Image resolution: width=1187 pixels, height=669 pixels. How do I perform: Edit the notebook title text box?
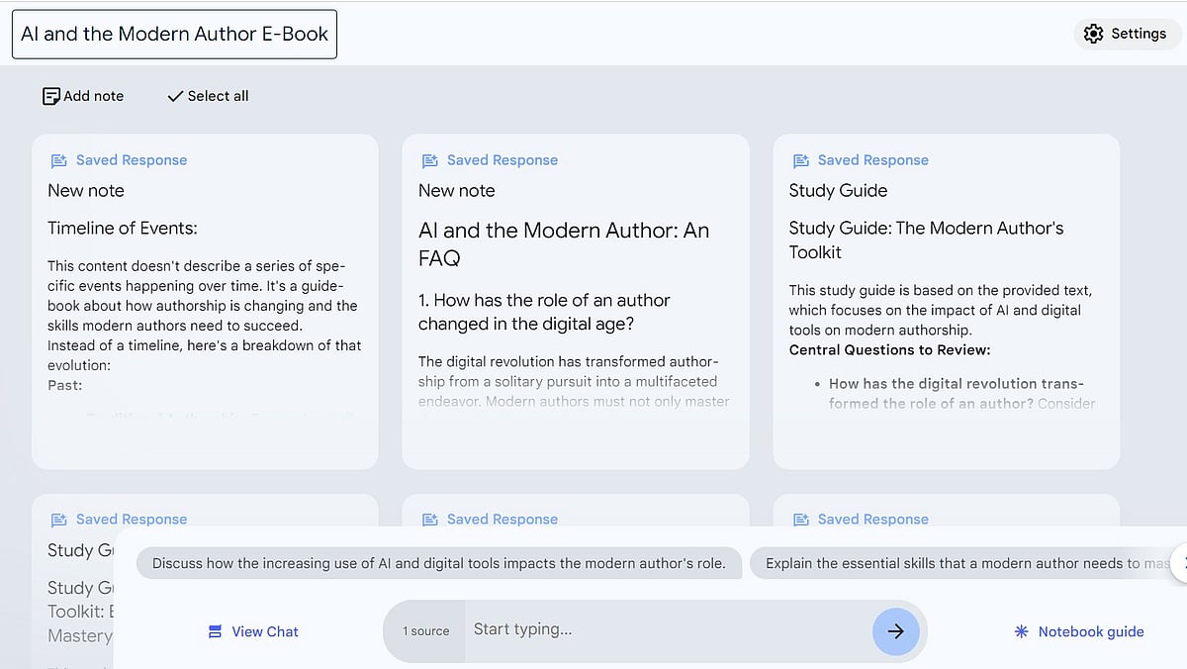[x=173, y=34]
